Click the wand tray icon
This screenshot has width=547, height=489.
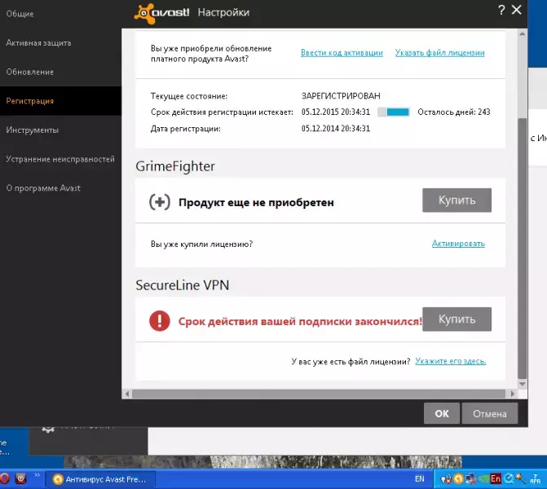pyautogui.click(x=521, y=478)
